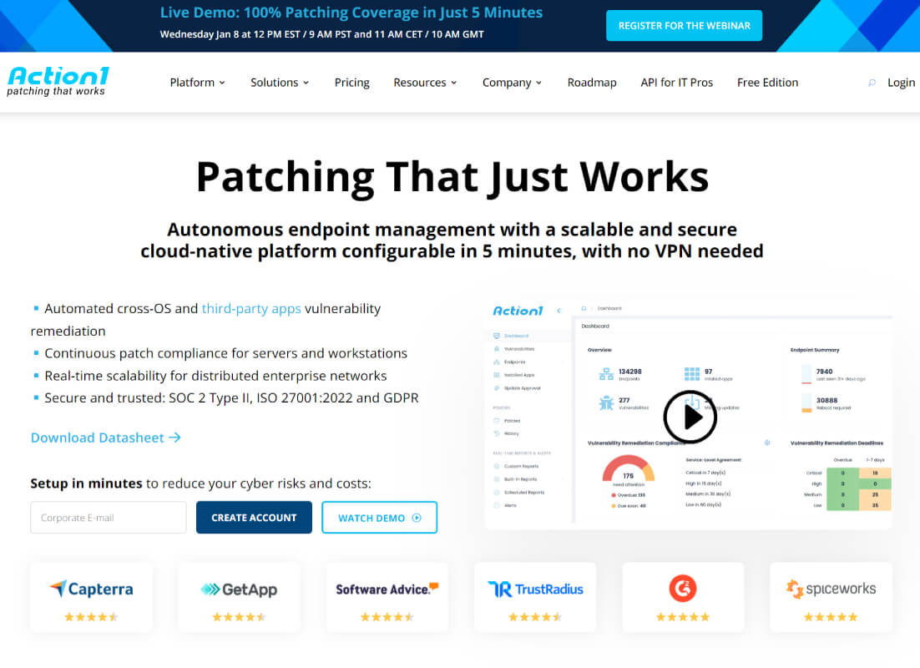Expand the Solutions dropdown menu
920x668 pixels.
(280, 83)
